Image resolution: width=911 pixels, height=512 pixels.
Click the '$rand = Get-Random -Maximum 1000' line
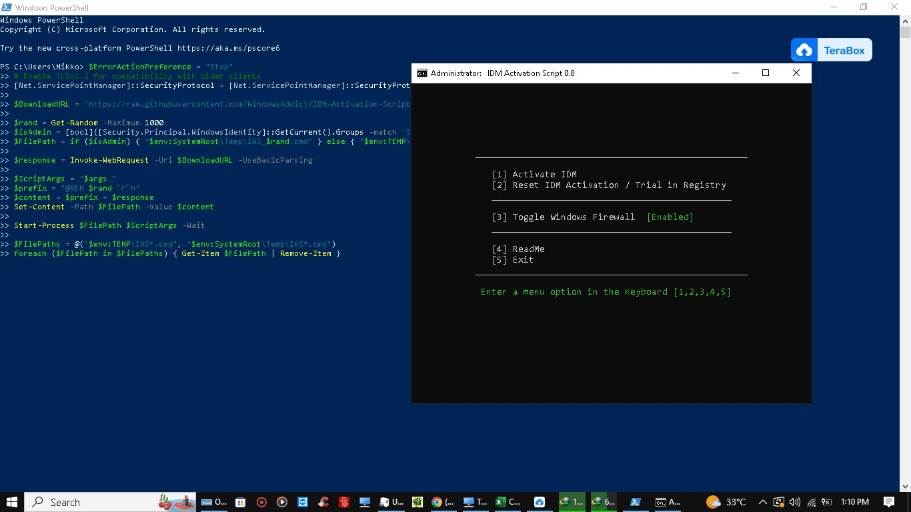pyautogui.click(x=89, y=123)
